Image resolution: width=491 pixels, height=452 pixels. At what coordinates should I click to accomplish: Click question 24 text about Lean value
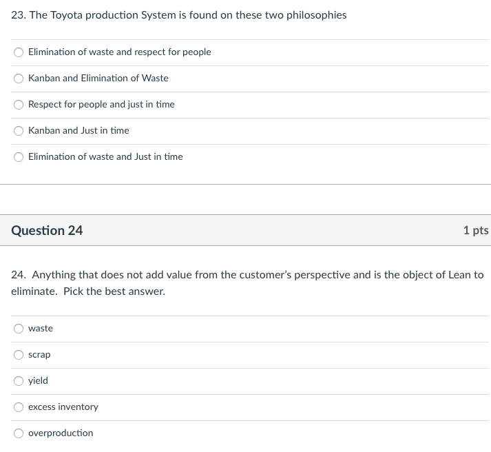click(247, 283)
